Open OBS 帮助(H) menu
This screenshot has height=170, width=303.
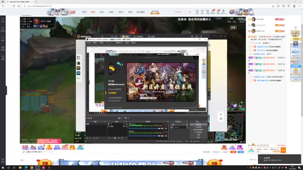[x=134, y=43]
